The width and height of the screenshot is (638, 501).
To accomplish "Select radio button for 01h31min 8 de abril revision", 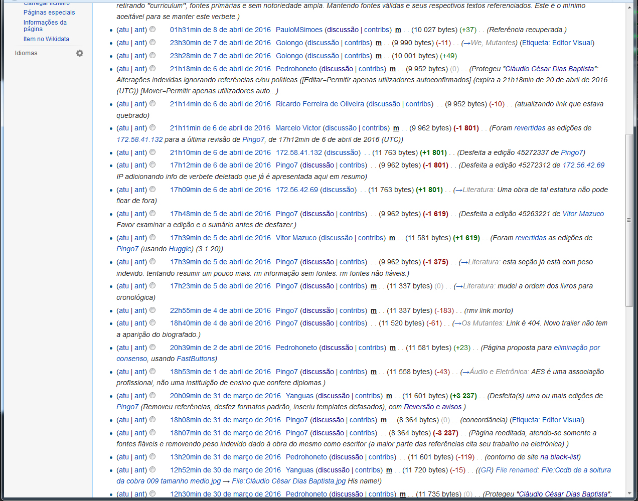I will [152, 30].
